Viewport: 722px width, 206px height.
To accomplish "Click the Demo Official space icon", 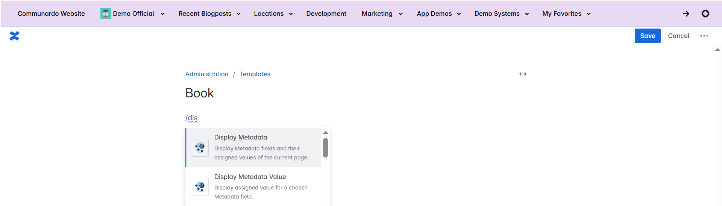I will (105, 14).
